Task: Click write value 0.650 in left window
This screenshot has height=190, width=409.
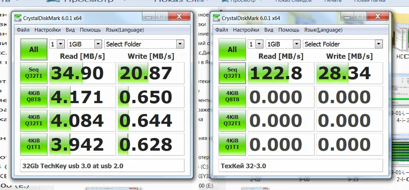Action: coord(151,97)
